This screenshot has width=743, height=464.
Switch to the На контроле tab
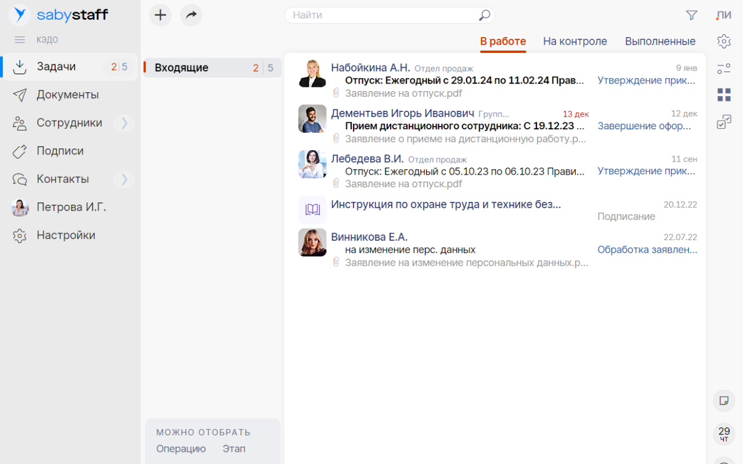point(575,41)
